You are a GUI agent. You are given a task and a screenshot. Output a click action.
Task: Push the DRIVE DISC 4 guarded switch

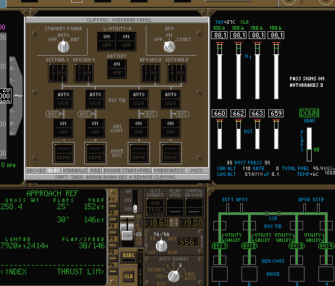point(170,153)
